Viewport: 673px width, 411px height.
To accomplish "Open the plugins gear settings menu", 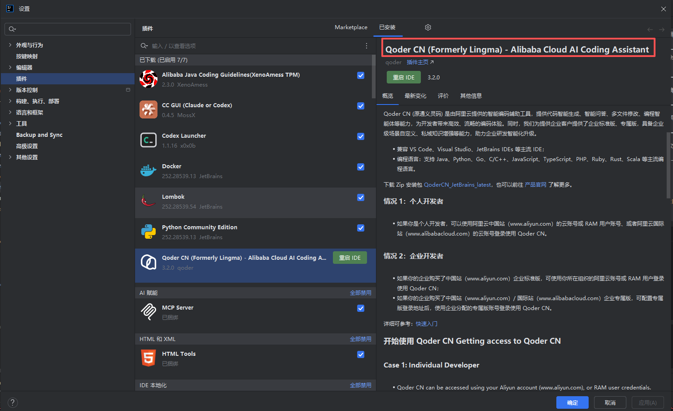I will (428, 27).
